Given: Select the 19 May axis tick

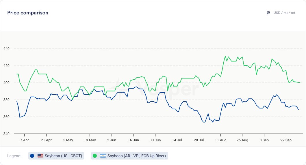Looking at the screenshot, I should (90, 140).
